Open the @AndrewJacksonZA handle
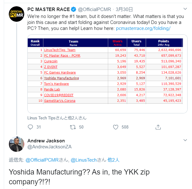 click(49, 147)
